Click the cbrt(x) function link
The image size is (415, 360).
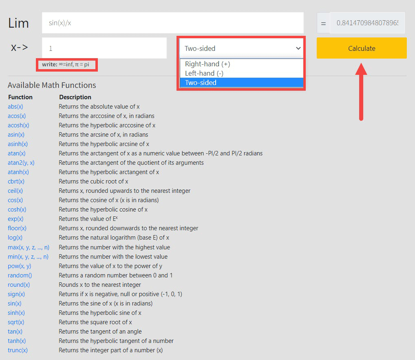(16, 181)
